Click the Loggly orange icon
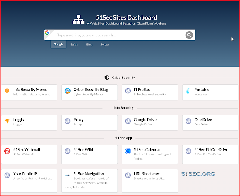This screenshot has height=196, width=240. tap(7, 121)
